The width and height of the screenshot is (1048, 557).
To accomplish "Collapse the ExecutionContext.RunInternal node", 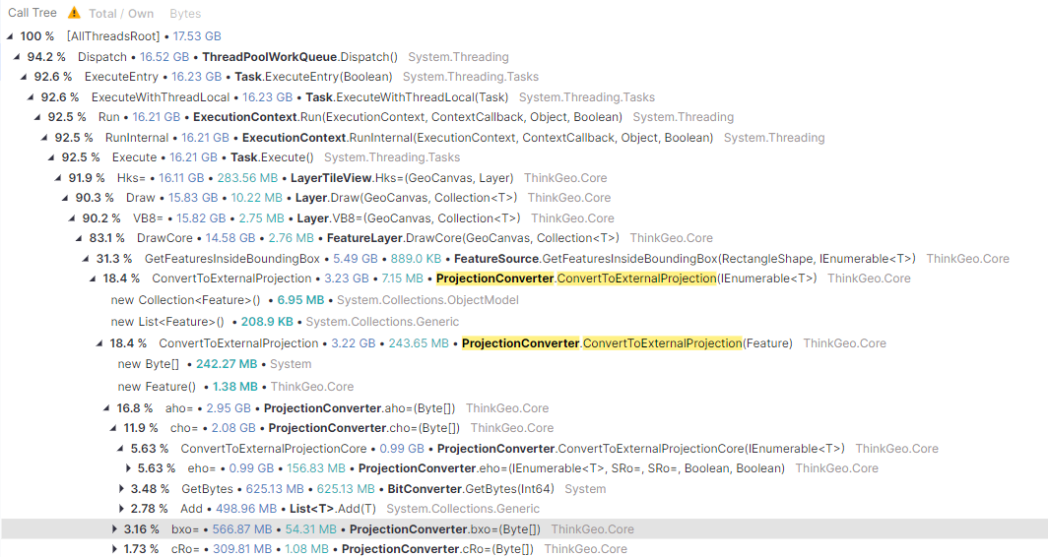I will pos(44,138).
